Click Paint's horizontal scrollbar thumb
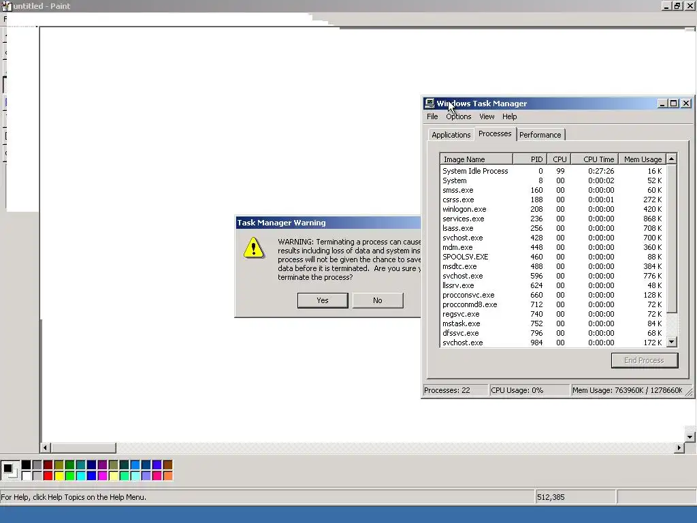697x523 pixels. (83, 448)
